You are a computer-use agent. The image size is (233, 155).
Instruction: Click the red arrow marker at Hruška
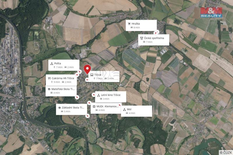click(156, 33)
